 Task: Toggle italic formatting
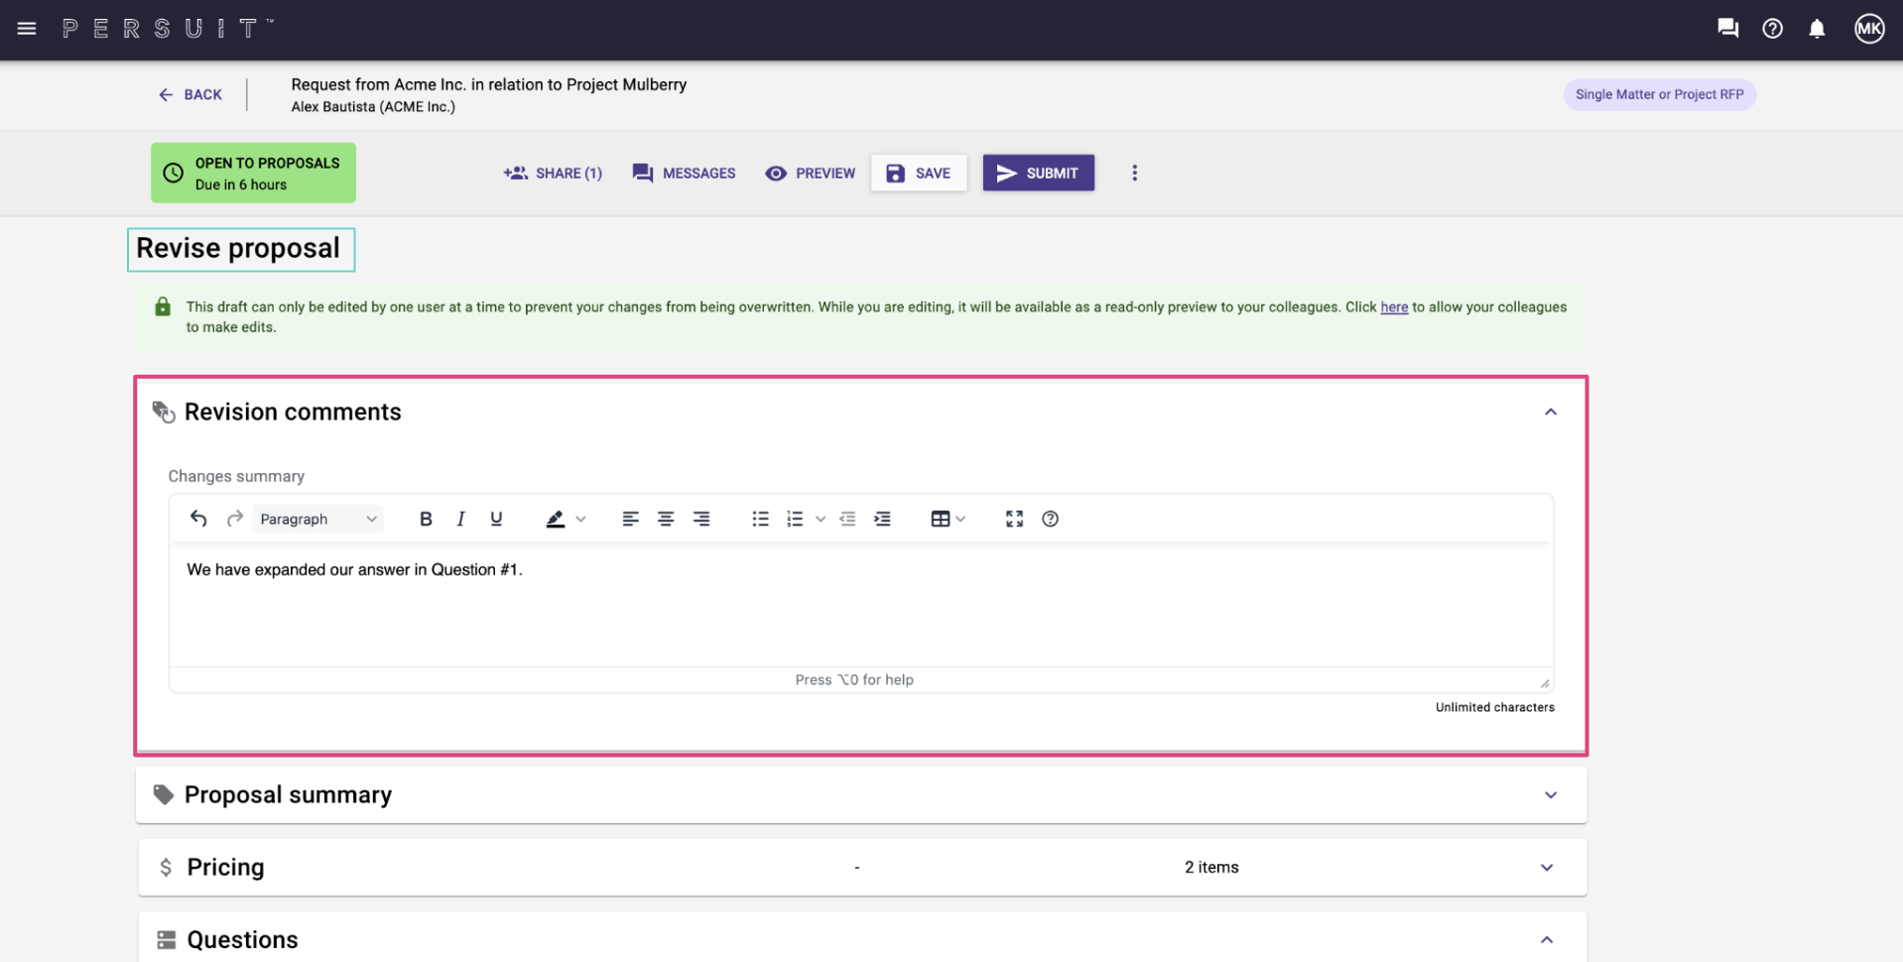[460, 519]
